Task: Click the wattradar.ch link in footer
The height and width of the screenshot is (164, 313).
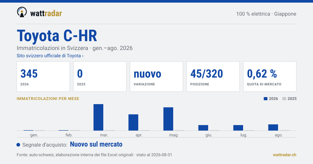Action: point(285,155)
